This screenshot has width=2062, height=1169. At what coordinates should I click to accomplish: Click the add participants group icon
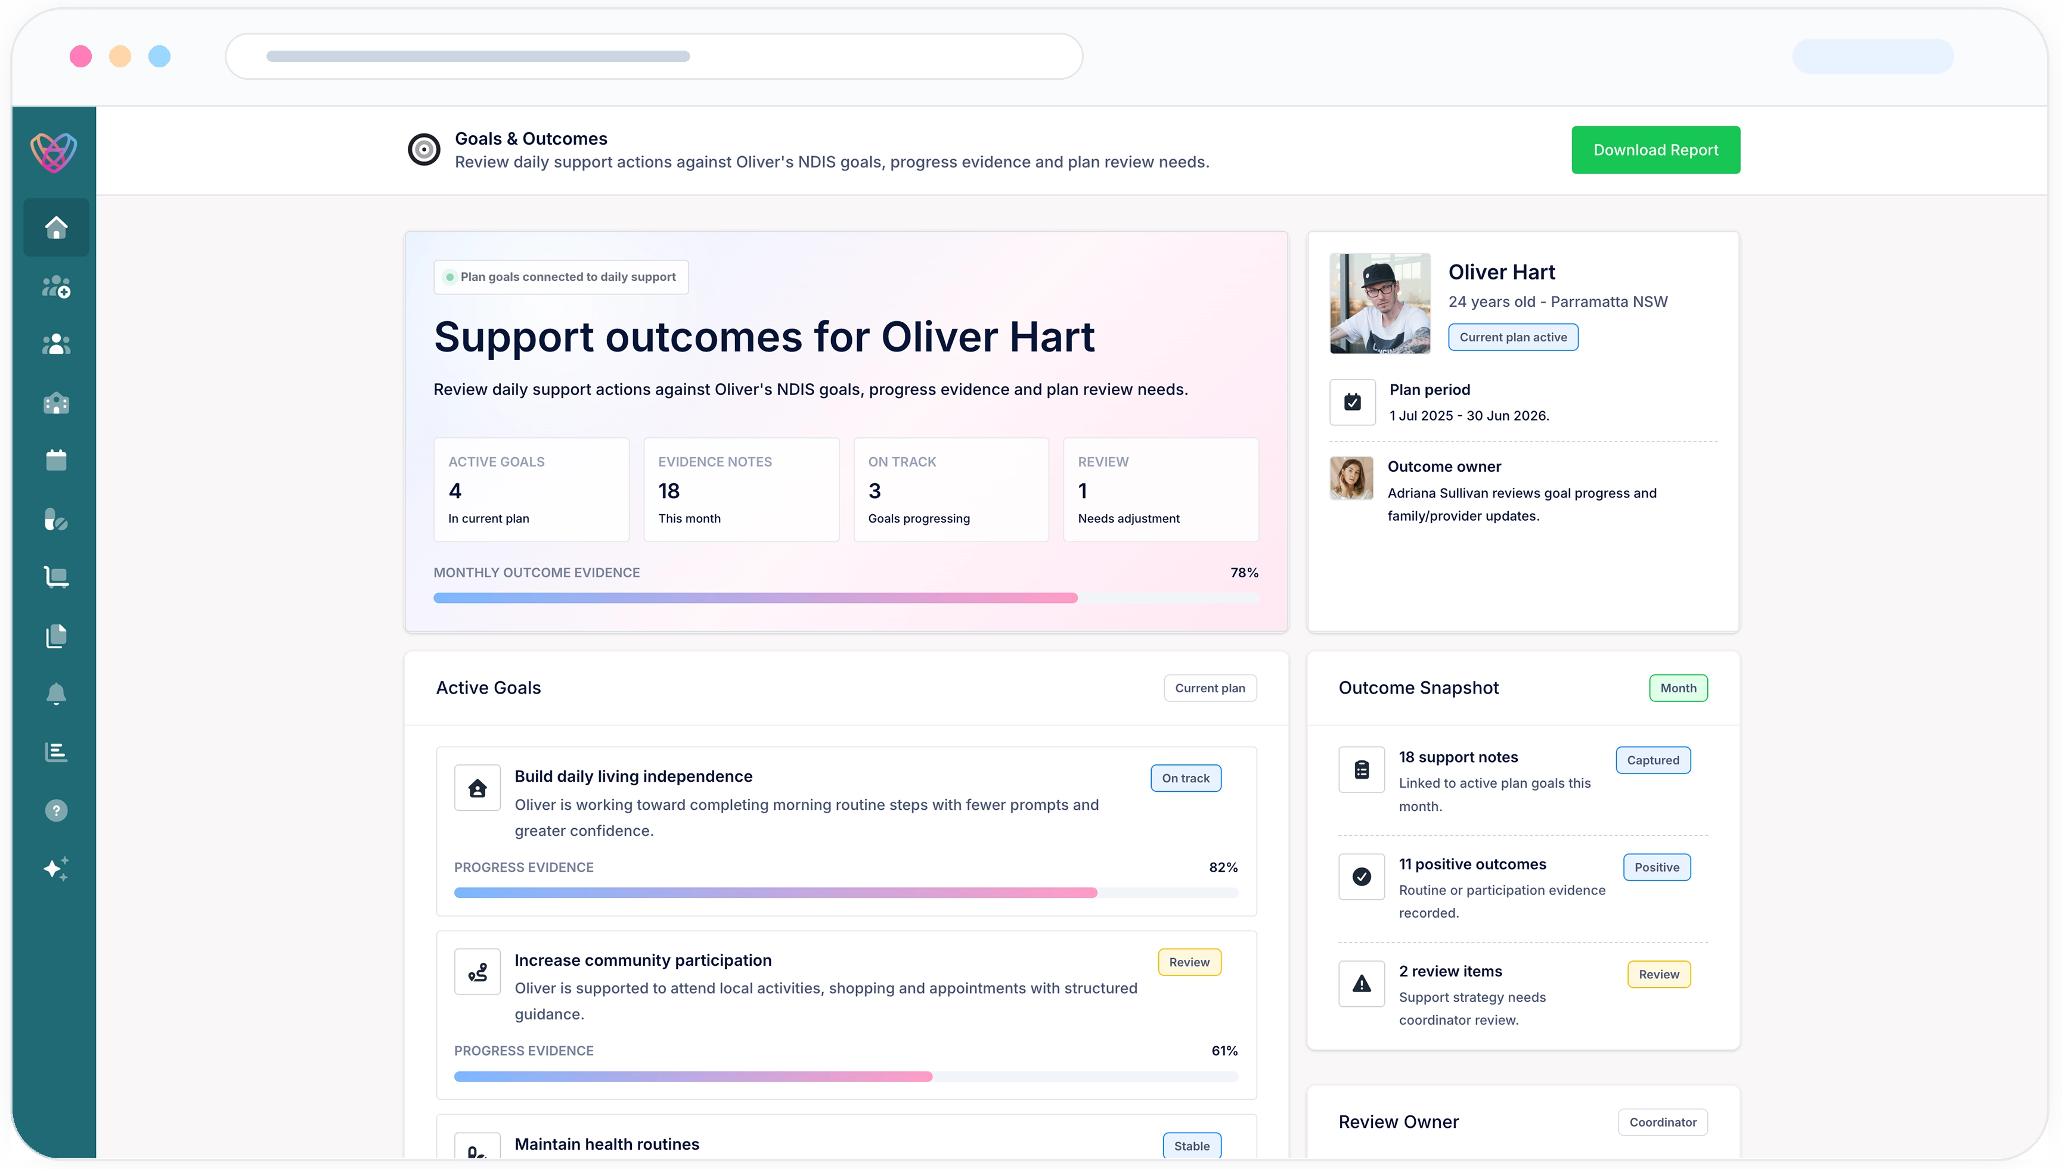coord(56,287)
